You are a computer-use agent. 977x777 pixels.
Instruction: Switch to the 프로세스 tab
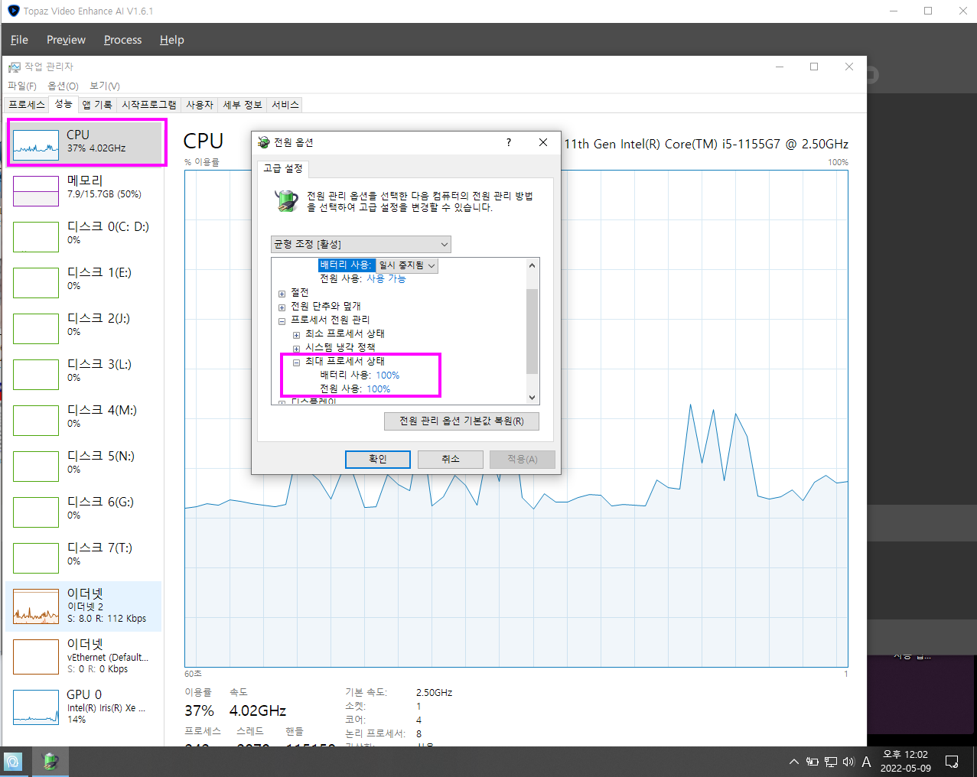coord(27,105)
